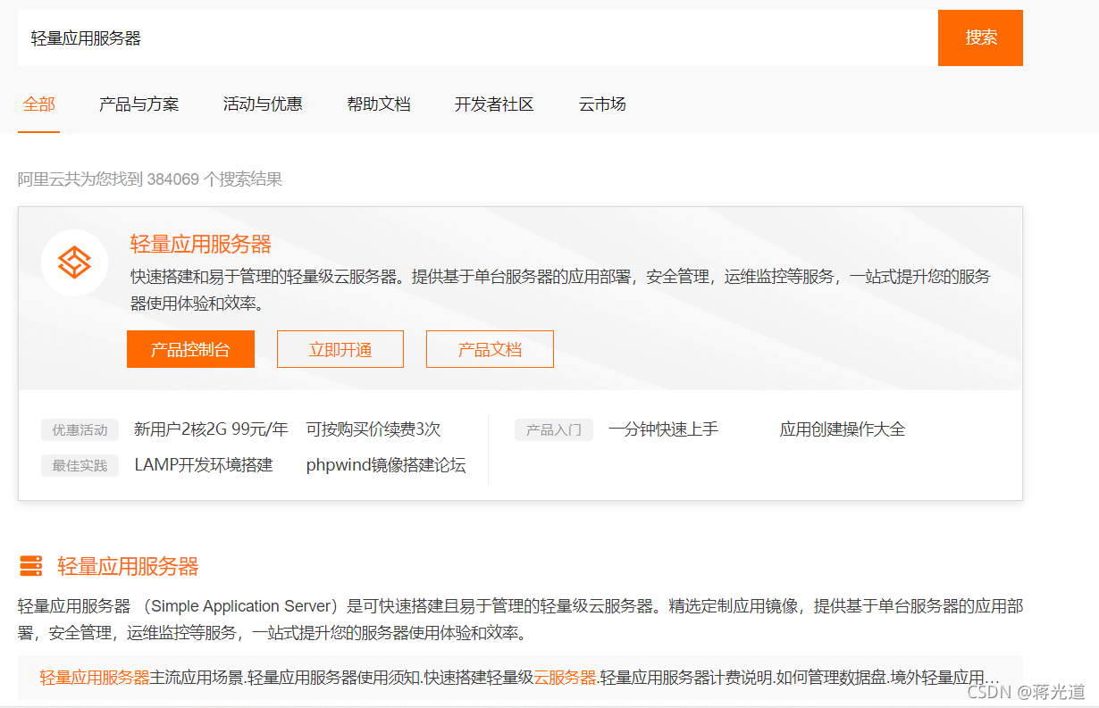Open the LAMP开发环境搭建 link

(204, 465)
